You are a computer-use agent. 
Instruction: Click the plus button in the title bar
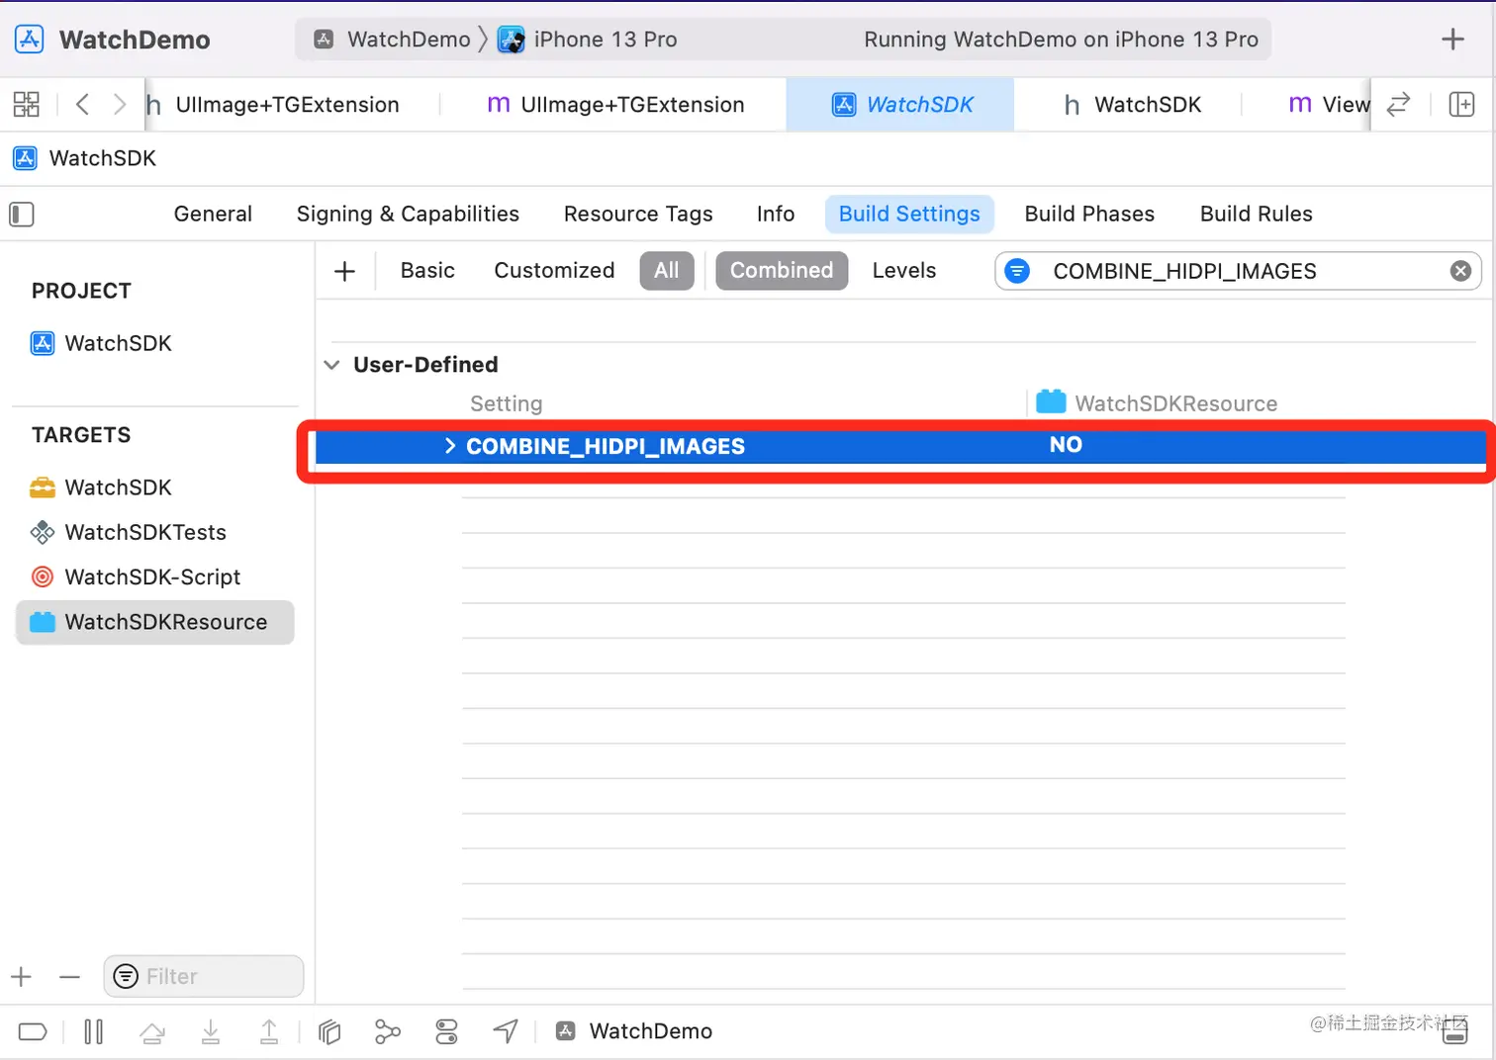coord(1452,40)
